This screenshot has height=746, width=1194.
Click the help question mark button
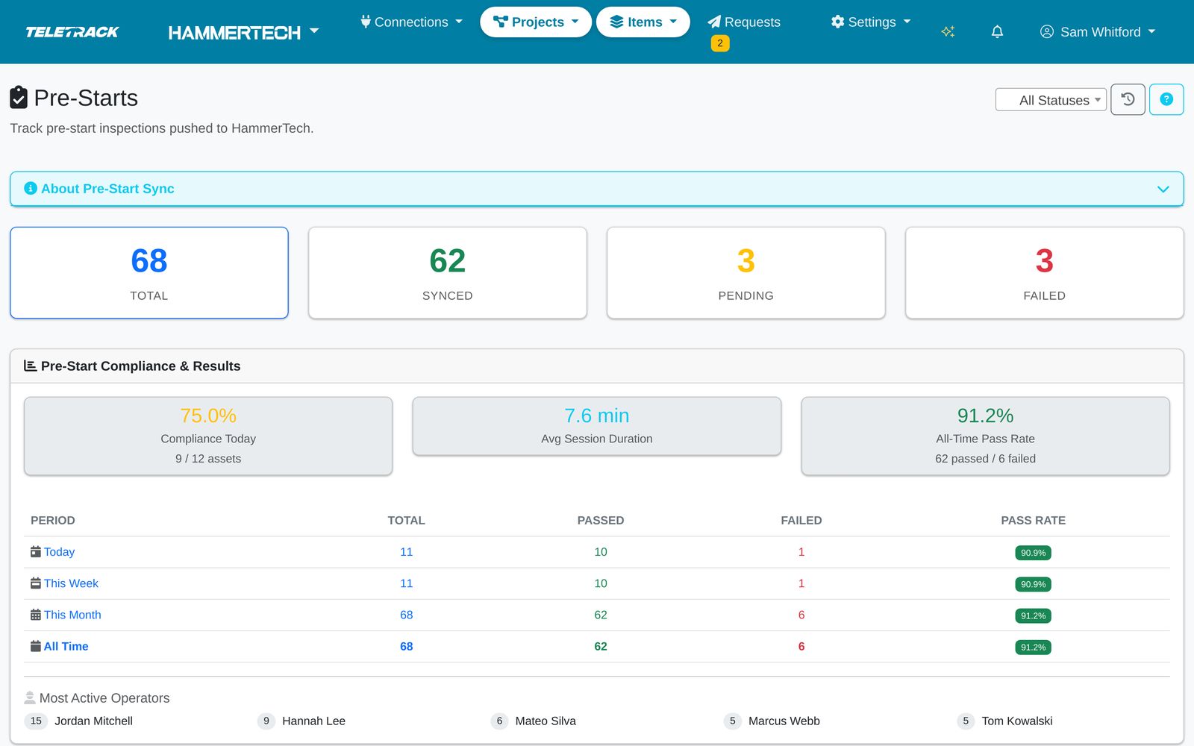[x=1166, y=99]
